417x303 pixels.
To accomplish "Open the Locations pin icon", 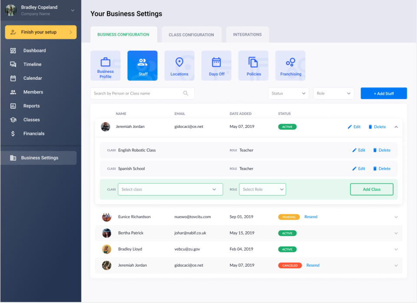I will tap(179, 65).
